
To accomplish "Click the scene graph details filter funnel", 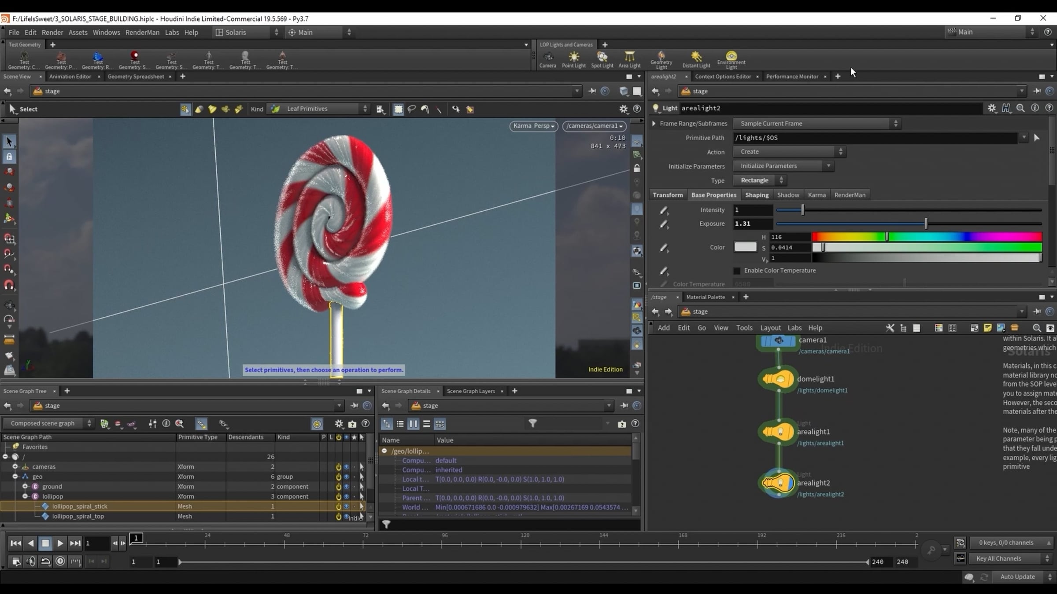I will pos(532,423).
